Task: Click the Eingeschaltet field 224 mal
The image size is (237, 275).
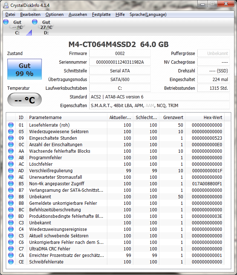Action: pos(214,80)
